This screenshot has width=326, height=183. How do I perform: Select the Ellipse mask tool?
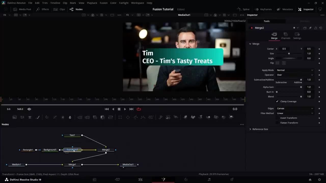click(128, 117)
